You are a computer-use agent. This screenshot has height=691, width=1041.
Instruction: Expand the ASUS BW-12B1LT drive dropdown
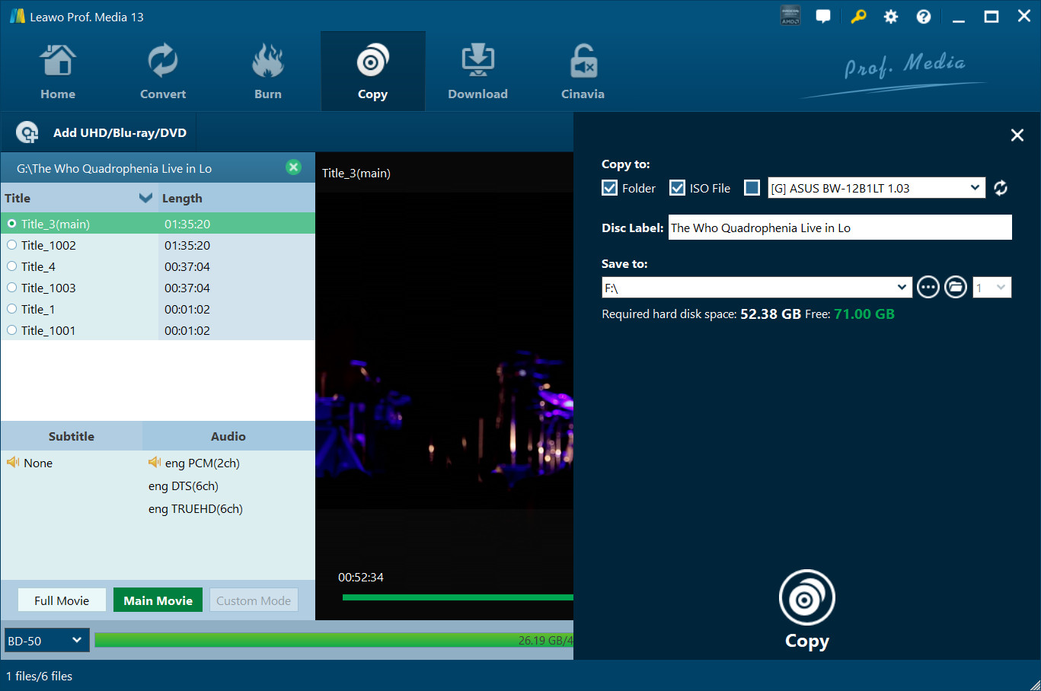975,188
